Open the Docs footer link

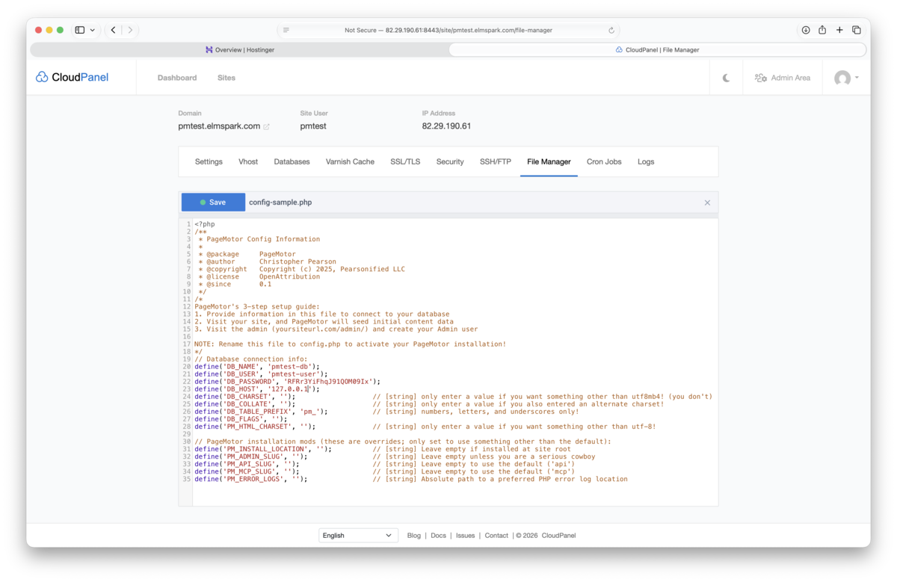point(439,536)
